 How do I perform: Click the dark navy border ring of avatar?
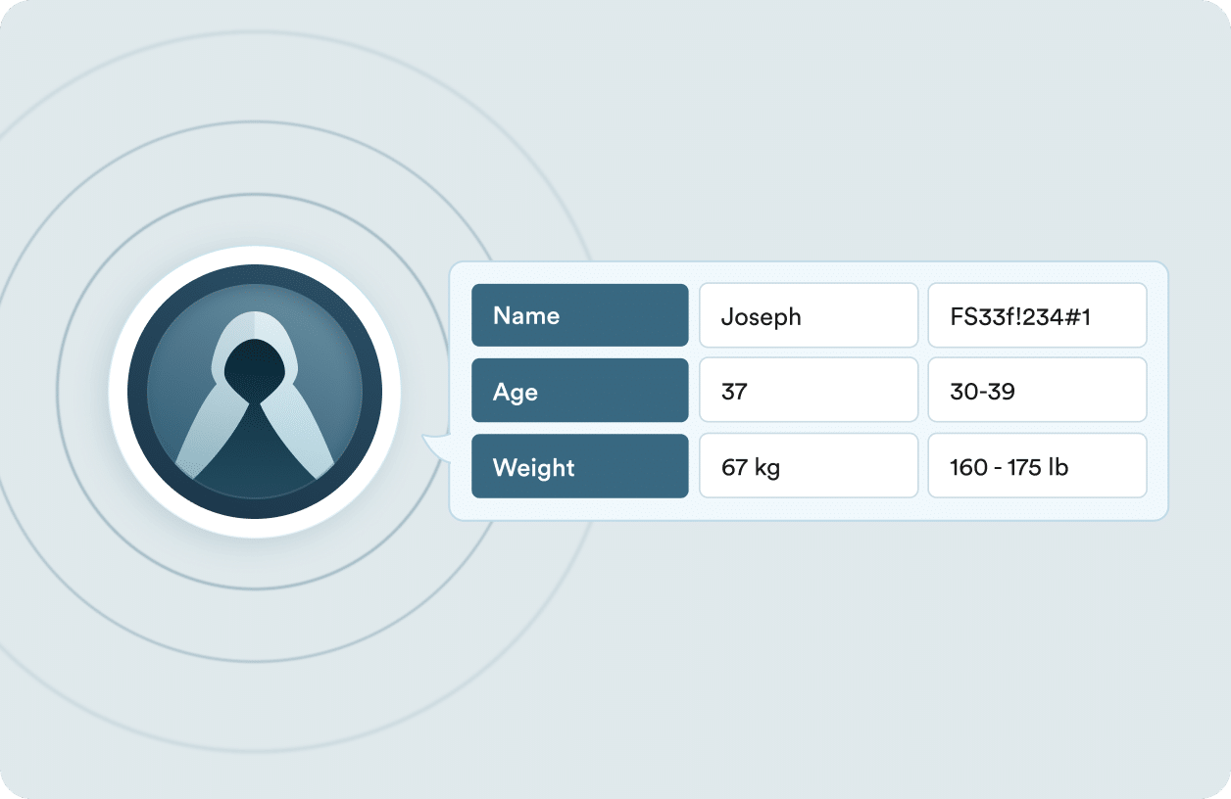pyautogui.click(x=255, y=274)
